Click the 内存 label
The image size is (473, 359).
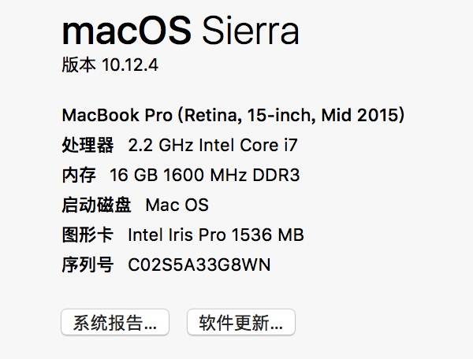point(79,175)
